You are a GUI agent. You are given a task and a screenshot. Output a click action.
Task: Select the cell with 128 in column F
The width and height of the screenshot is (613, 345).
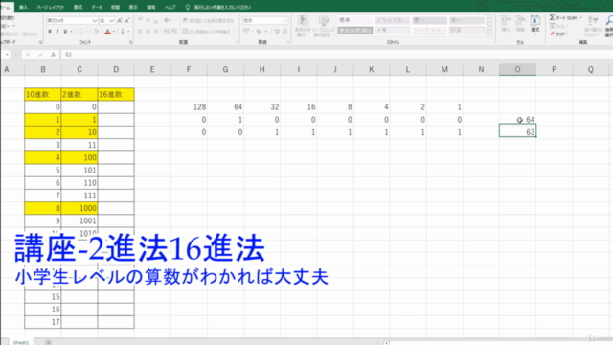coord(190,106)
